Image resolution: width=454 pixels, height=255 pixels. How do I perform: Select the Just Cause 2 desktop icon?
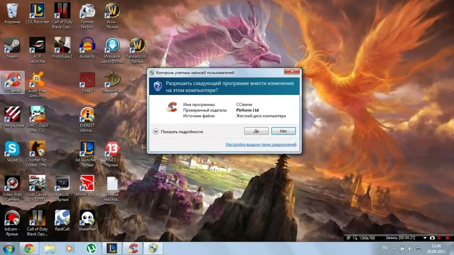pyautogui.click(x=37, y=188)
